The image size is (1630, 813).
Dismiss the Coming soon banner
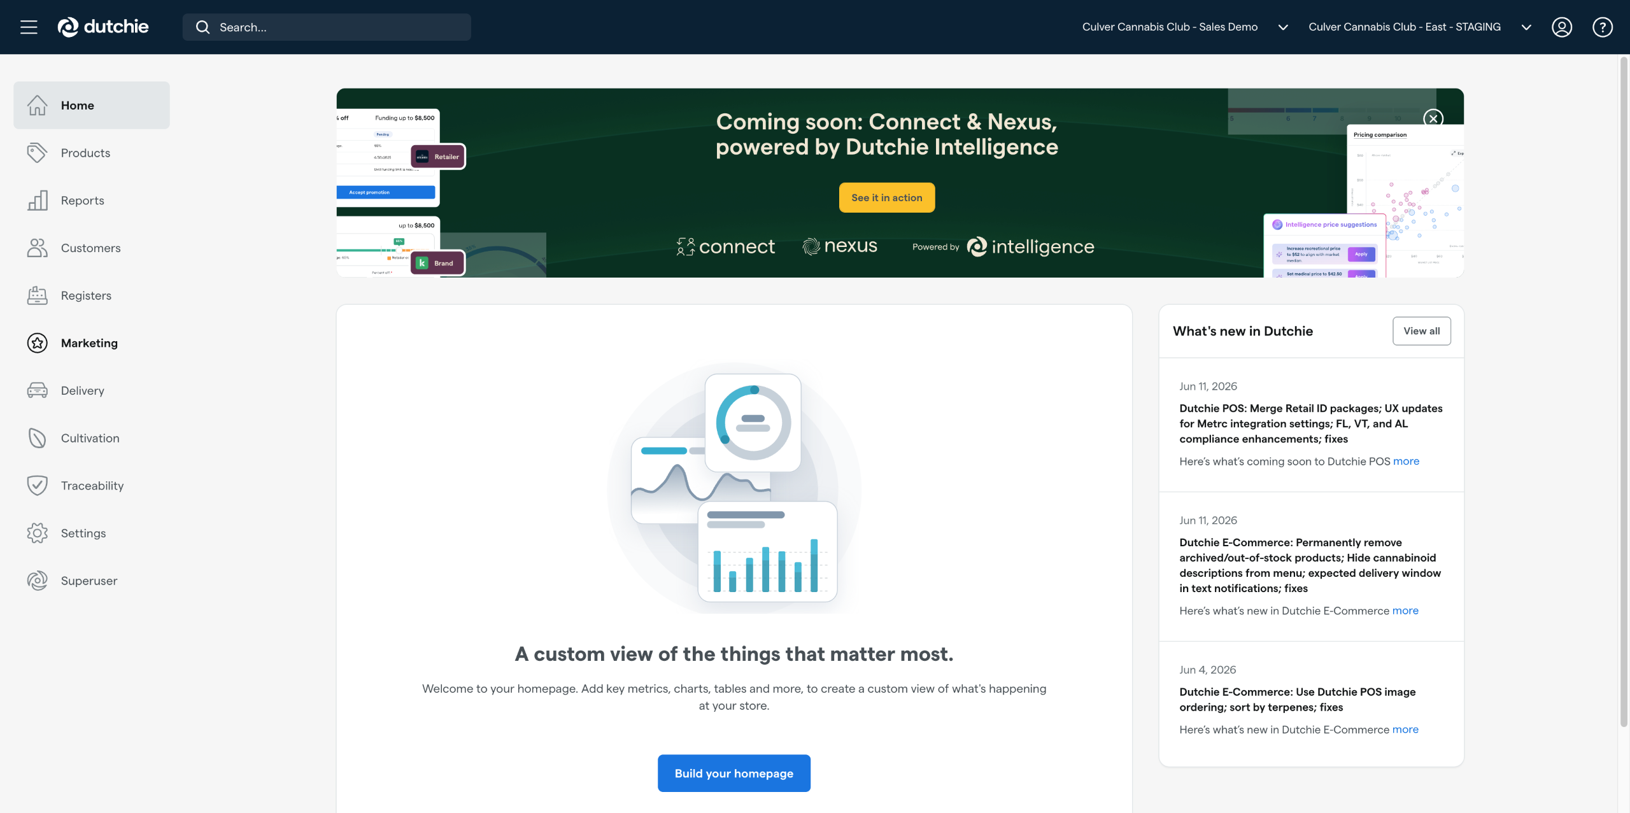1433,118
